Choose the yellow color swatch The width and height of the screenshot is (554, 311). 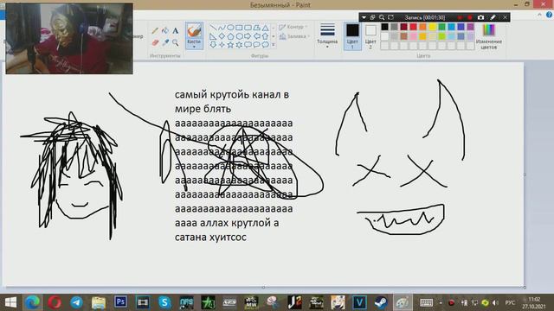click(x=433, y=27)
